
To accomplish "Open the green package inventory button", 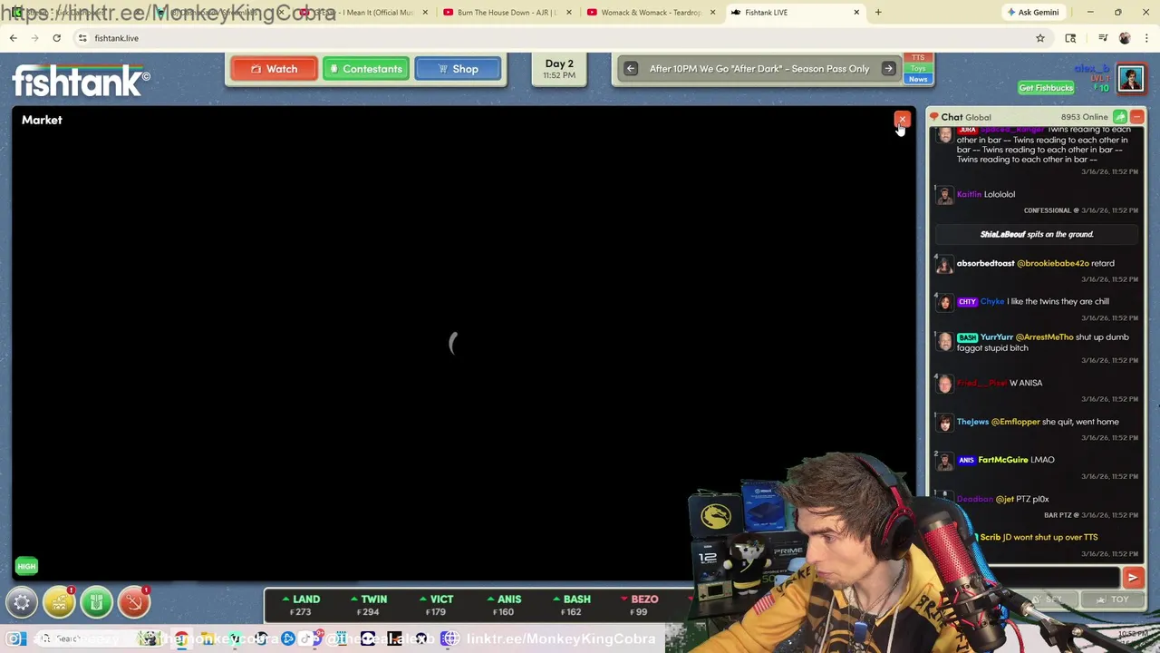I will [96, 602].
